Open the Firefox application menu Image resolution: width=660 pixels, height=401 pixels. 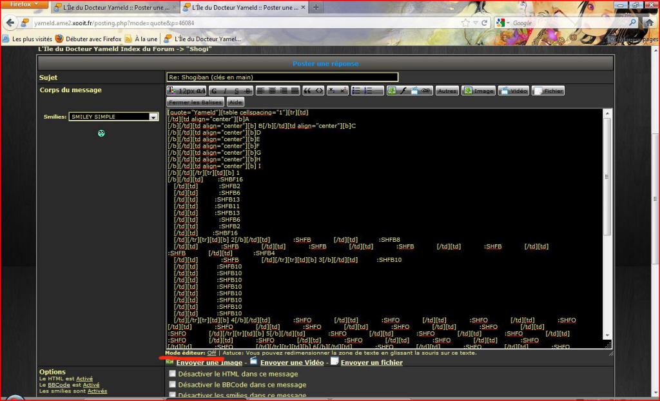pyautogui.click(x=24, y=5)
